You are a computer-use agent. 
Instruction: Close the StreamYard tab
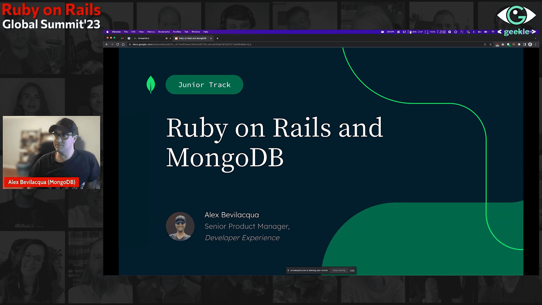tap(170, 38)
